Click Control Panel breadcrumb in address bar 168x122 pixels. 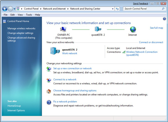[31, 9]
